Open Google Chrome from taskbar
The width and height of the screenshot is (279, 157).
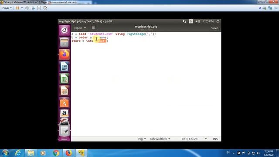[56, 153]
